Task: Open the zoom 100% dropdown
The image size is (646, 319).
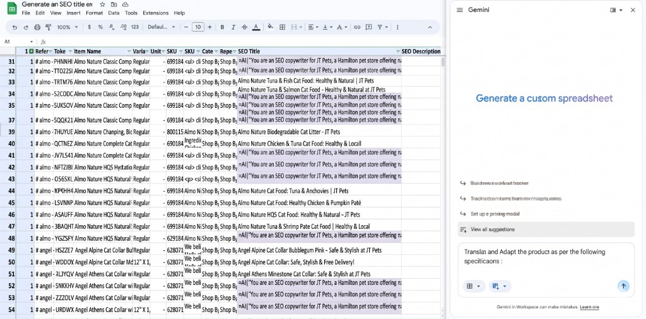Action: pyautogui.click(x=67, y=27)
